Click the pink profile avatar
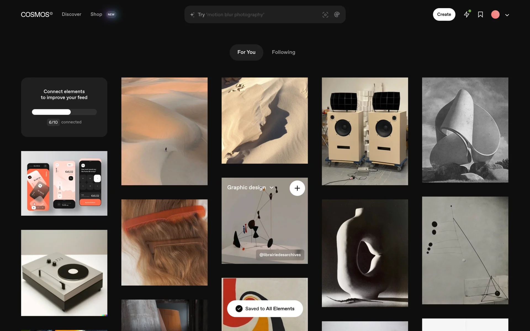This screenshot has height=331, width=530. (x=495, y=14)
